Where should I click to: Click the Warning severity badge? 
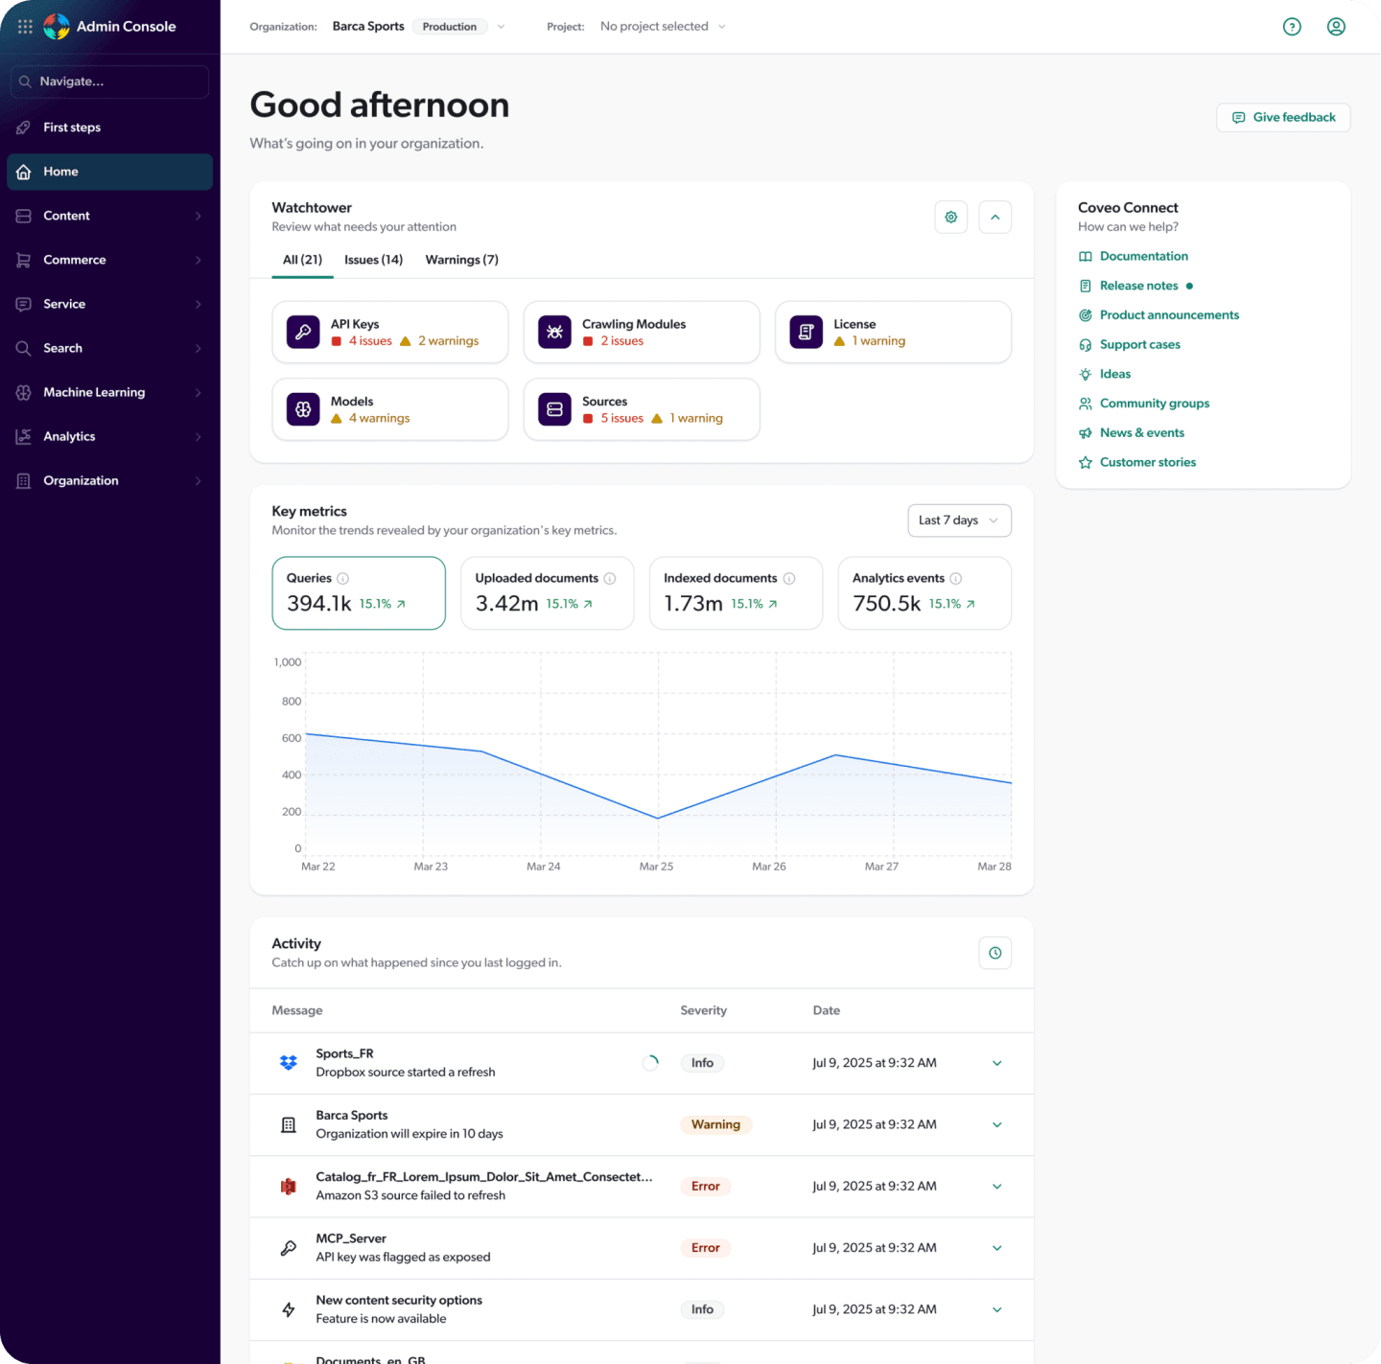[x=716, y=1125]
